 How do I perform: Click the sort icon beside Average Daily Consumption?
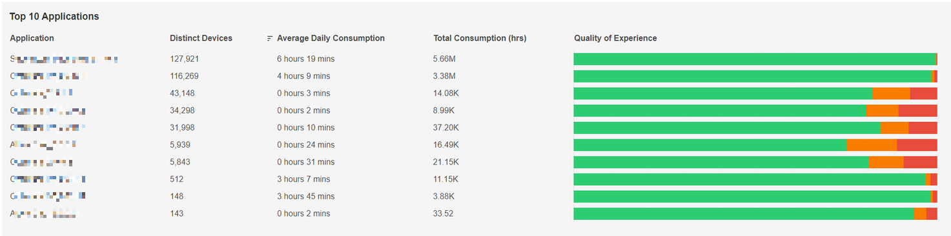click(x=270, y=39)
